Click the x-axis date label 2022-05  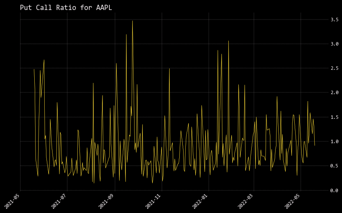pyautogui.click(x=293, y=201)
